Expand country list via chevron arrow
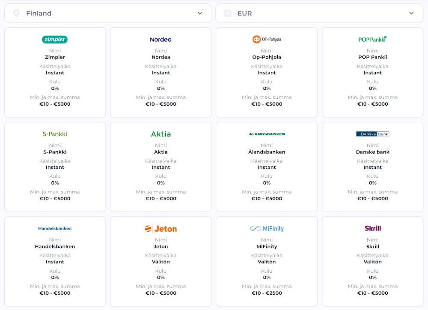The height and width of the screenshot is (310, 428). click(200, 13)
